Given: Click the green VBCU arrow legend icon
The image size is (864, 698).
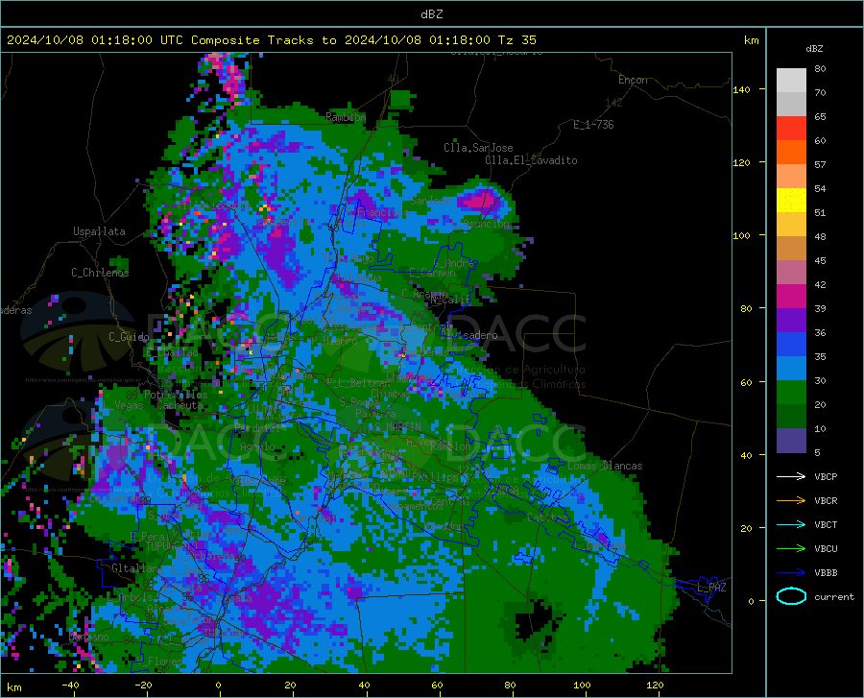Looking at the screenshot, I should 791,549.
